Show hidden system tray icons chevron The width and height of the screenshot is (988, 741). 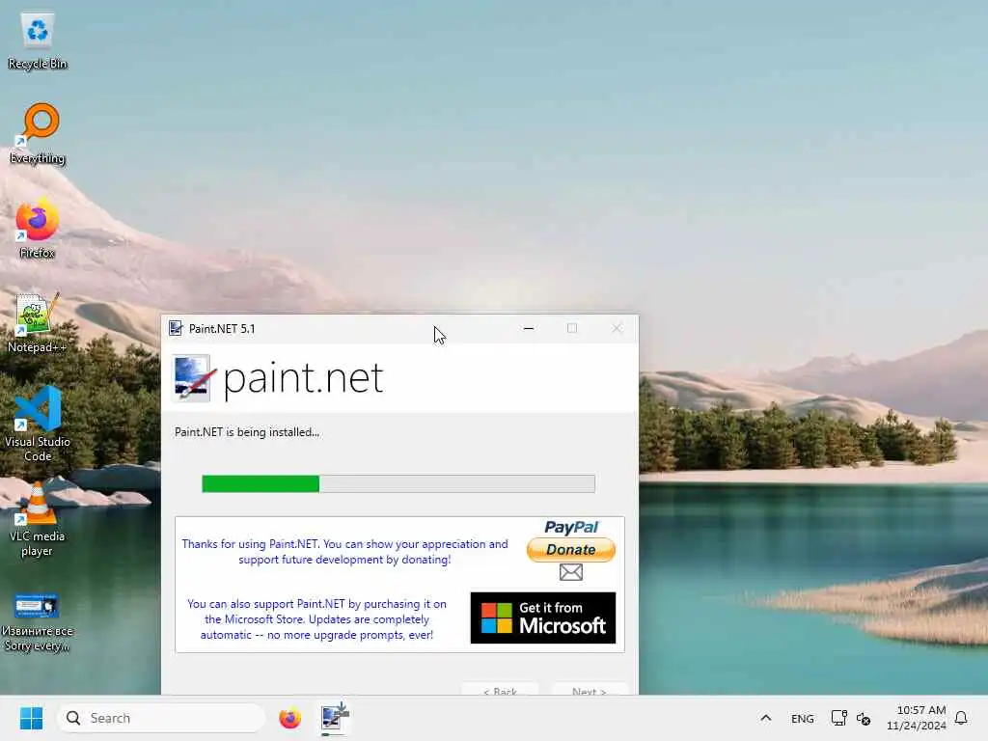pyautogui.click(x=765, y=718)
